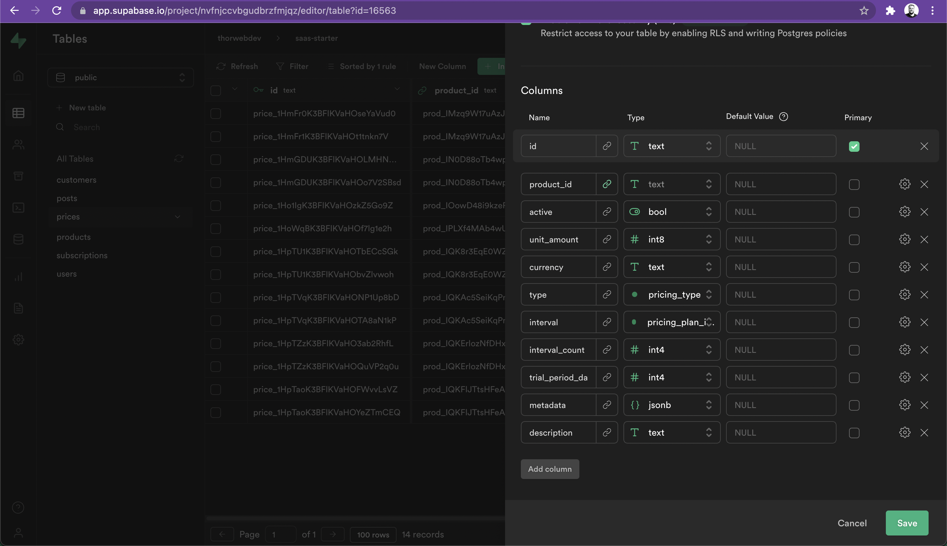Save the table changes

point(907,523)
